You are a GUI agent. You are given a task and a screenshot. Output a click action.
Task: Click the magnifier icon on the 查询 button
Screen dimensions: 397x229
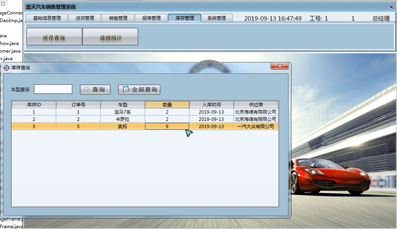pos(87,89)
